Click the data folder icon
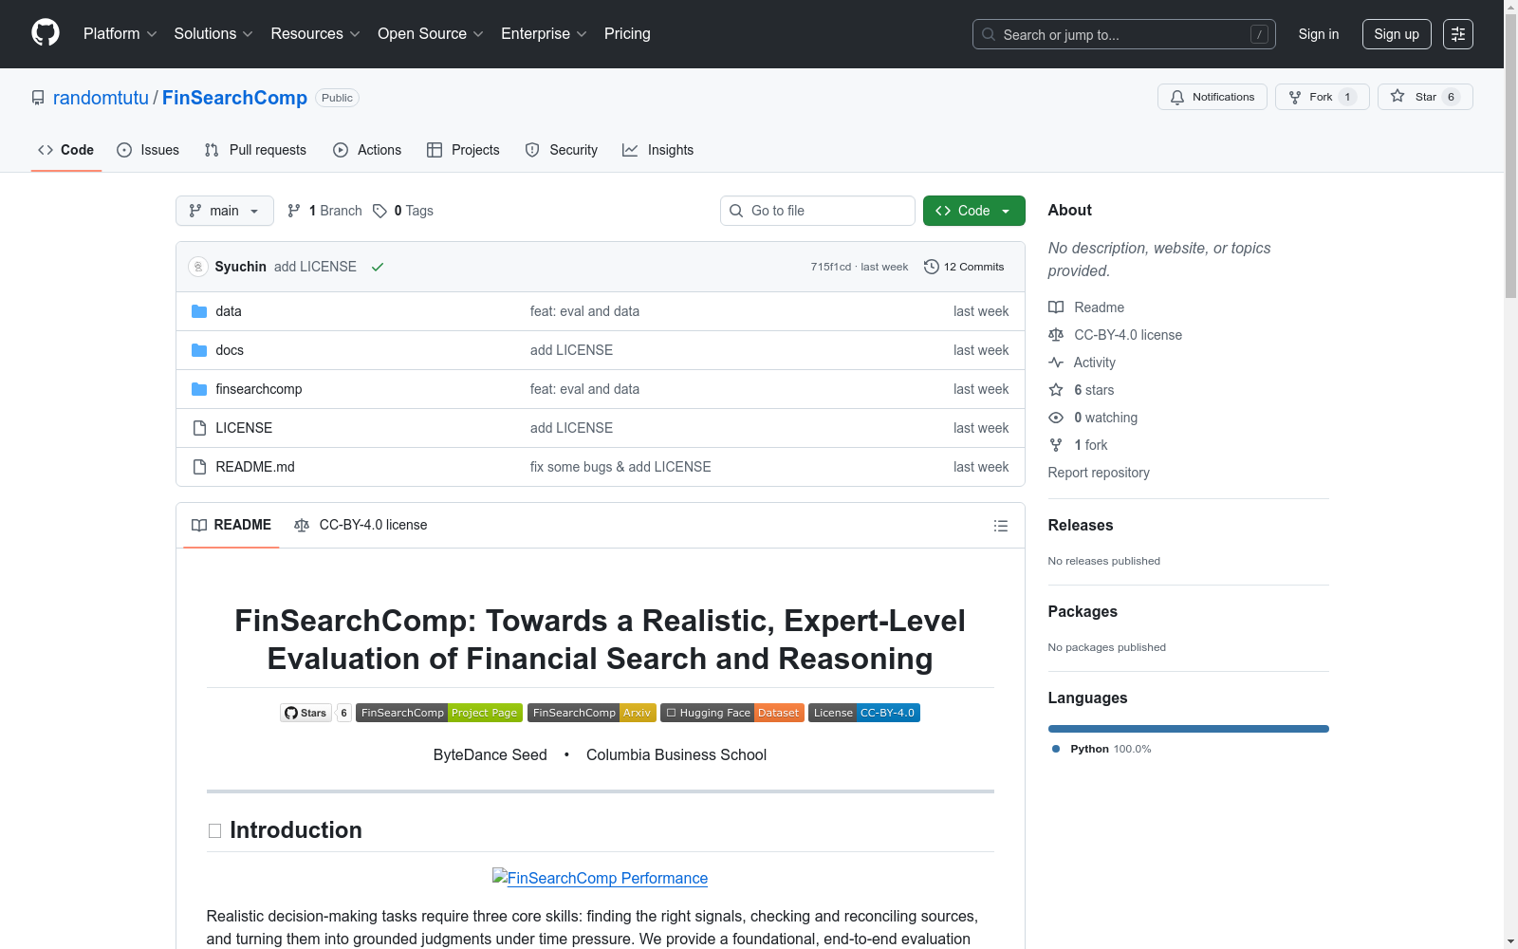1518x949 pixels. 199,311
